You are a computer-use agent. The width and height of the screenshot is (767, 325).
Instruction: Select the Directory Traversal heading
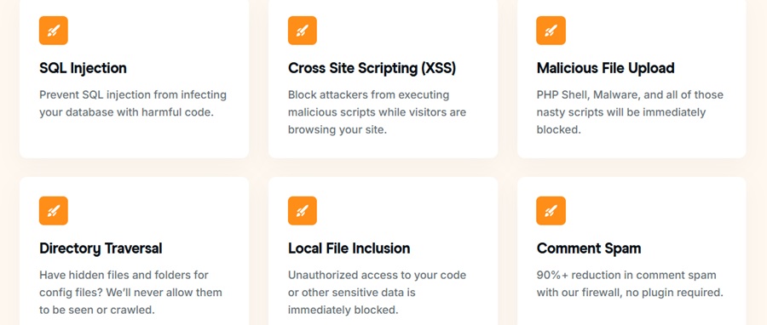pos(101,248)
